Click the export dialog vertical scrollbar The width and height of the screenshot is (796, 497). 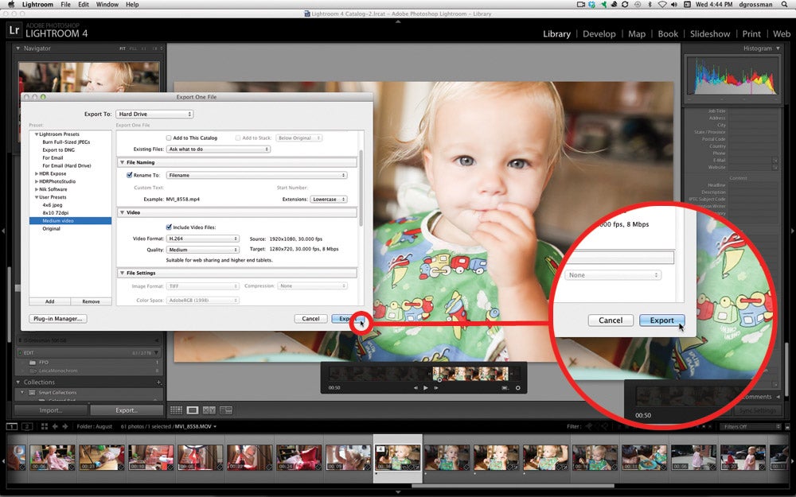point(361,188)
